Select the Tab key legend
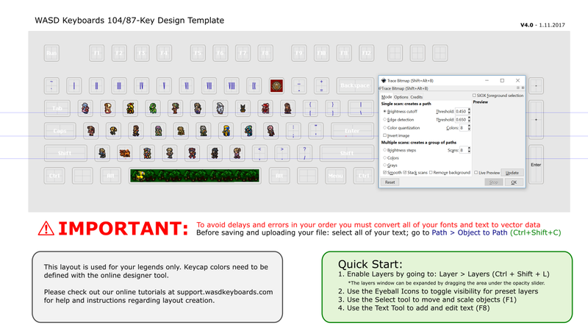Viewport: 588px width, 331px height. coord(57,108)
